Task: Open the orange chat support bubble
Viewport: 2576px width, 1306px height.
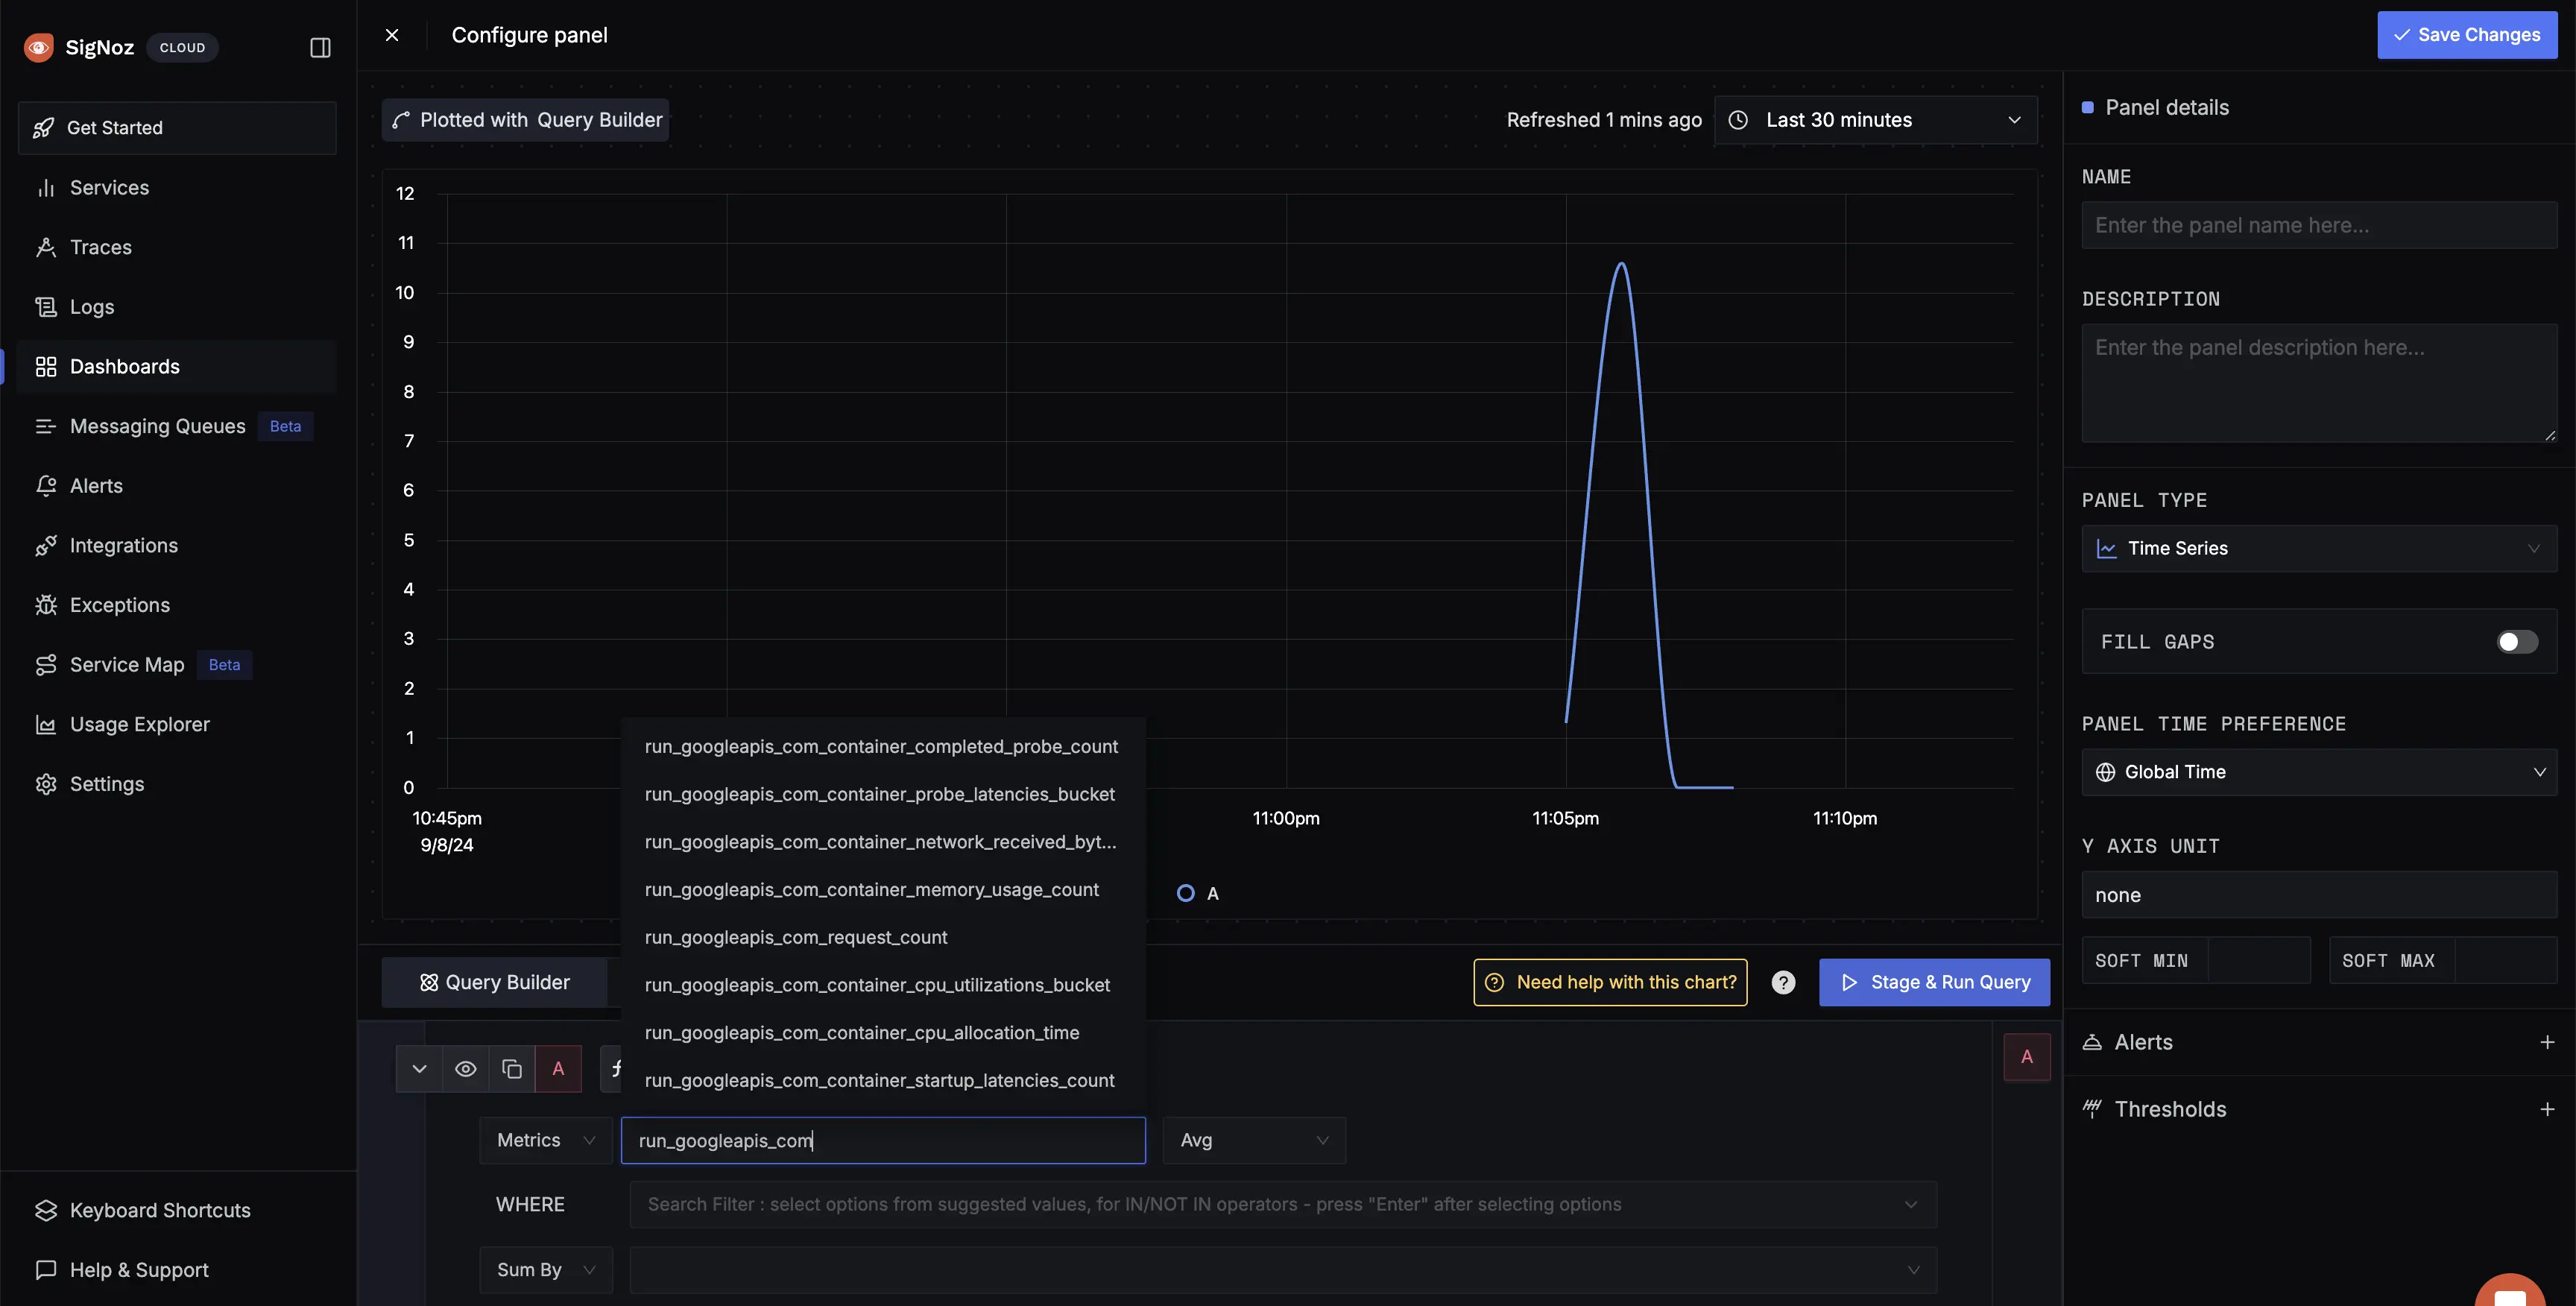Action: click(2510, 1290)
